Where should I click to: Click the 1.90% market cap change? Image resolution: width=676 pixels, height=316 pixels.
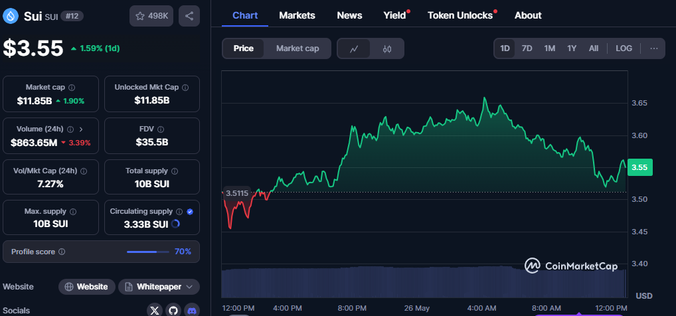pyautogui.click(x=70, y=101)
